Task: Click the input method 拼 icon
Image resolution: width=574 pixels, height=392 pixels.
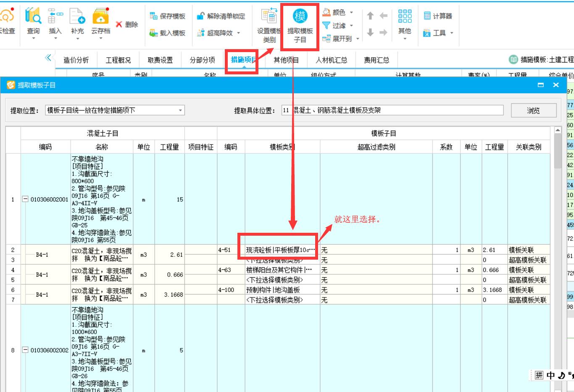Action: tap(539, 375)
